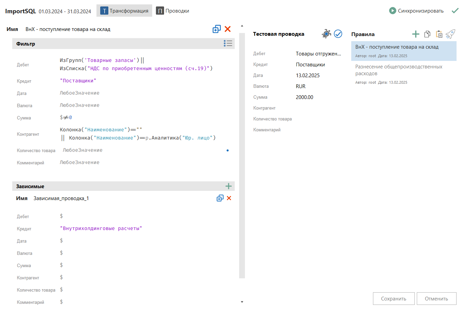Copy the selected rule in Правила
The height and width of the screenshot is (311, 463).
[x=427, y=34]
